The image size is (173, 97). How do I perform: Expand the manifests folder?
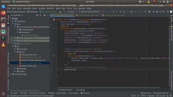(13, 21)
